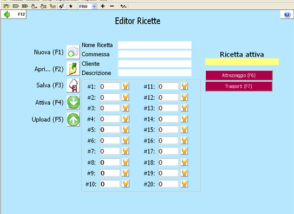Open a recipe with Apri (F2) folder icon
Screen dimensions: 294x214
(x=73, y=68)
